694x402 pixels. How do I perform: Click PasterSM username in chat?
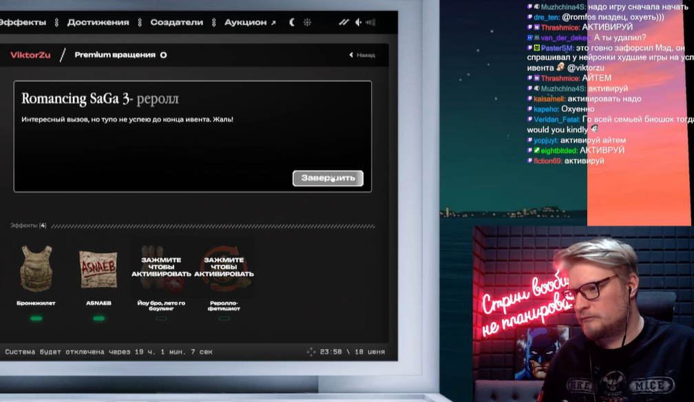coord(557,47)
